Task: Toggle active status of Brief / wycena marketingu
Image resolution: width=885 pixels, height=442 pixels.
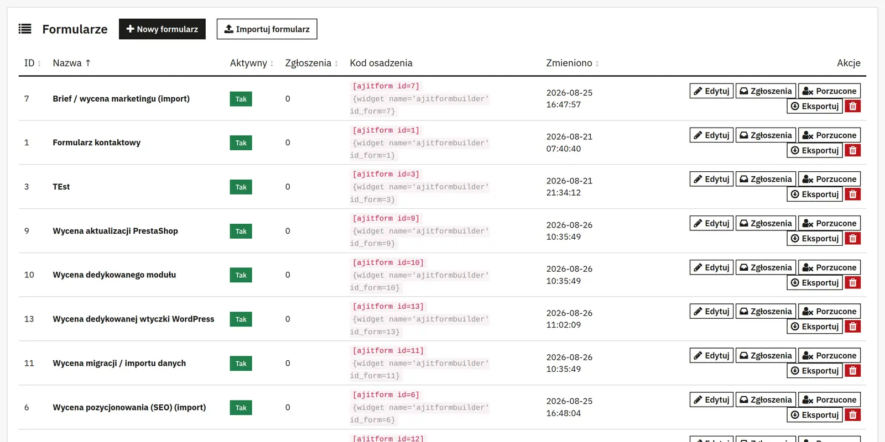Action: tap(241, 99)
